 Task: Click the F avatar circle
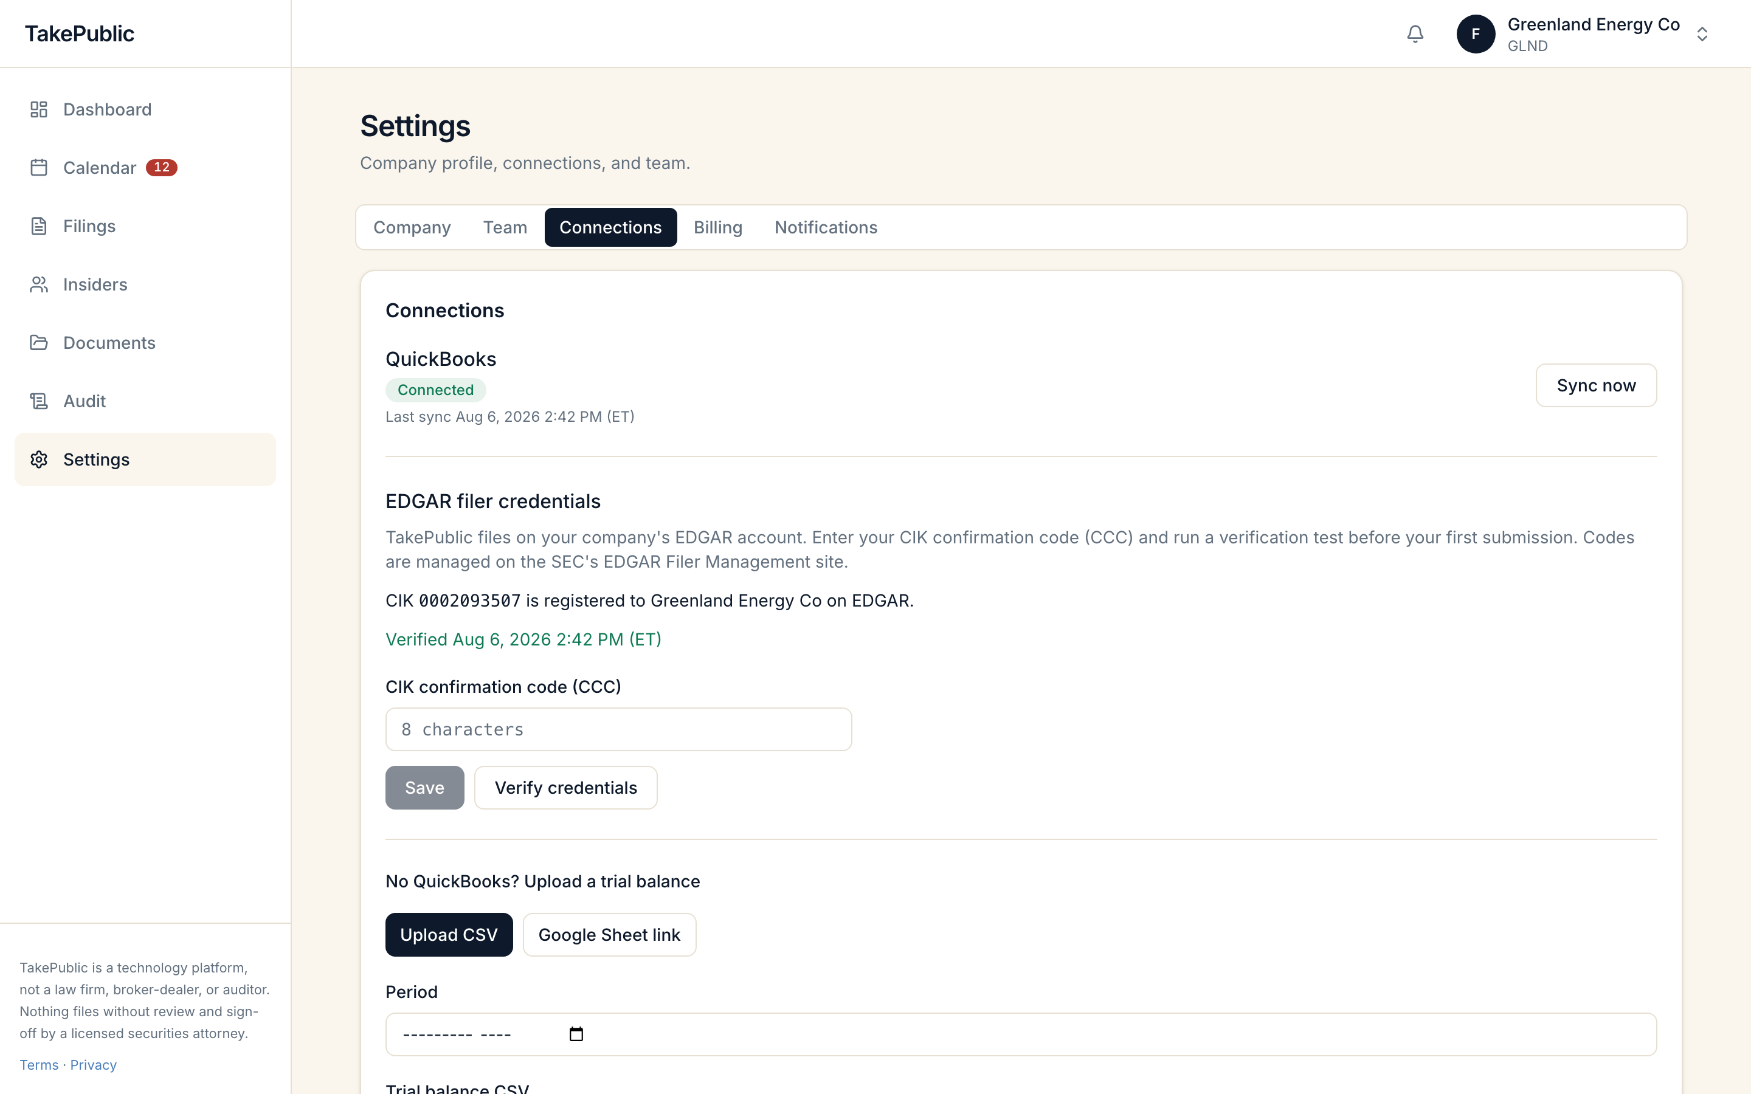(x=1476, y=34)
